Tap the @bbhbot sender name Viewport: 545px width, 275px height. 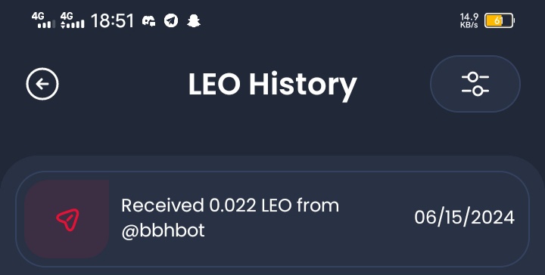(x=163, y=230)
